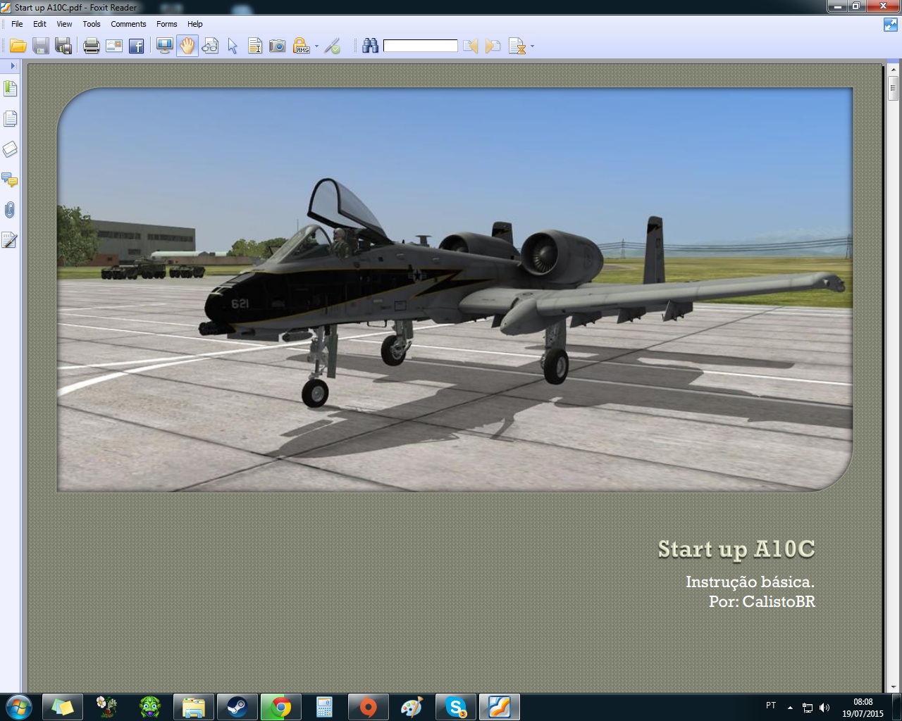
Task: Expand the collapsed navigation pane arrow
Action: pyautogui.click(x=13, y=65)
